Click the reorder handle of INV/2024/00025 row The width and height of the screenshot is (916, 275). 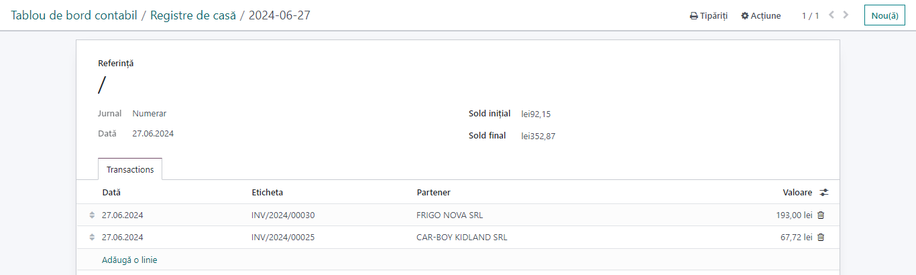click(x=92, y=237)
